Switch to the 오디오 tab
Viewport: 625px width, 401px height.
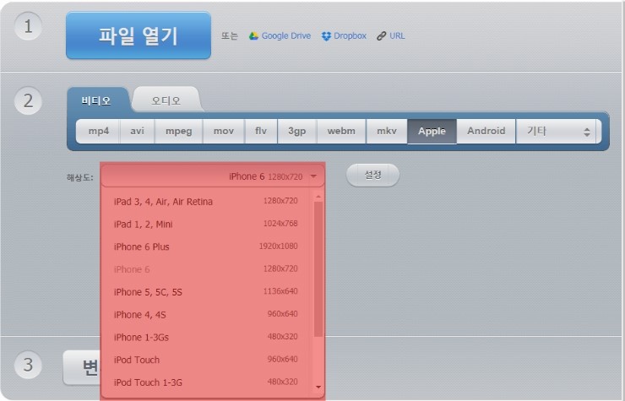(166, 100)
